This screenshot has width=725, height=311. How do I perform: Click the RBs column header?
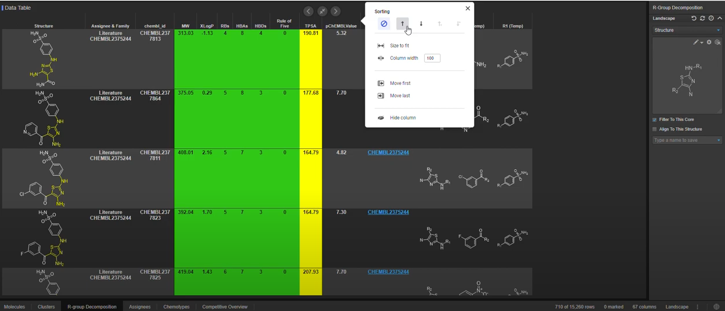(x=225, y=26)
